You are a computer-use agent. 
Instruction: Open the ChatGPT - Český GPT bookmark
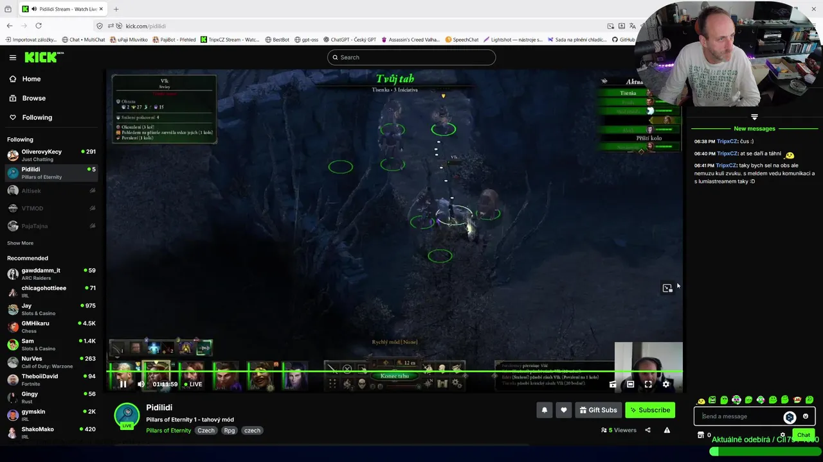[351, 40]
